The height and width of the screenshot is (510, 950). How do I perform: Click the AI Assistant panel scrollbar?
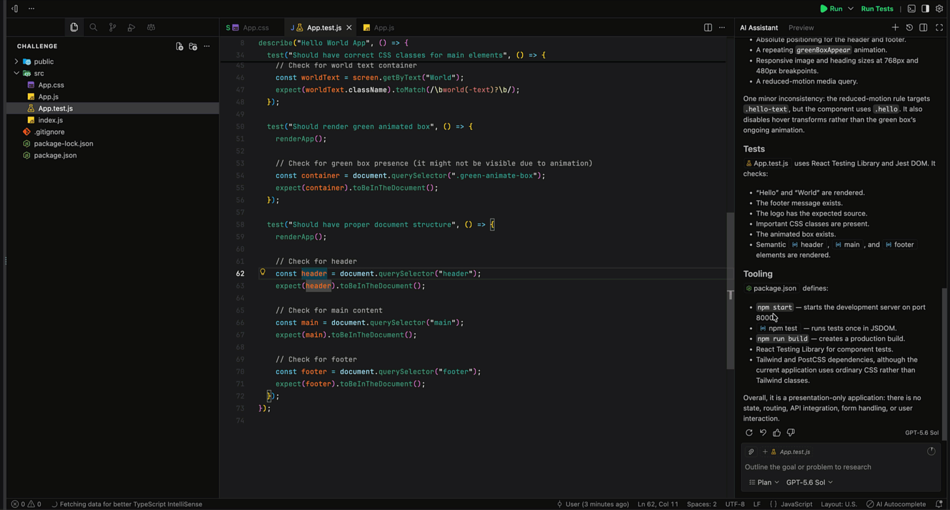point(945,364)
